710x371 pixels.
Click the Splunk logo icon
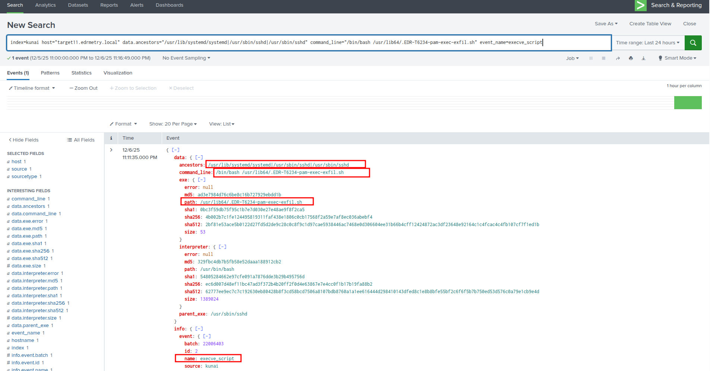tap(640, 5)
